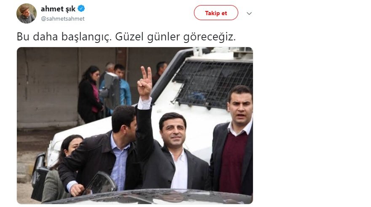The width and height of the screenshot is (371, 207).
Task: Click the raised victory-sign hand in photo
Action: [144, 82]
